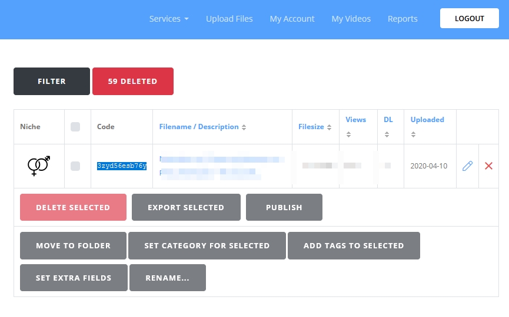The height and width of the screenshot is (317, 509).
Task: Show the 59 DELETED files
Action: pos(133,81)
